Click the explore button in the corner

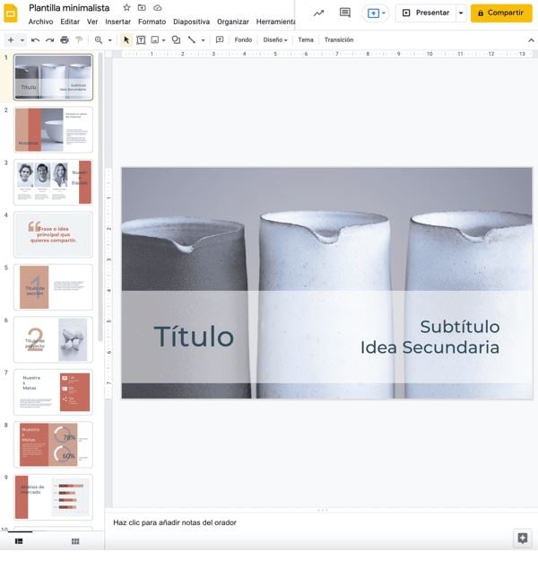click(522, 538)
